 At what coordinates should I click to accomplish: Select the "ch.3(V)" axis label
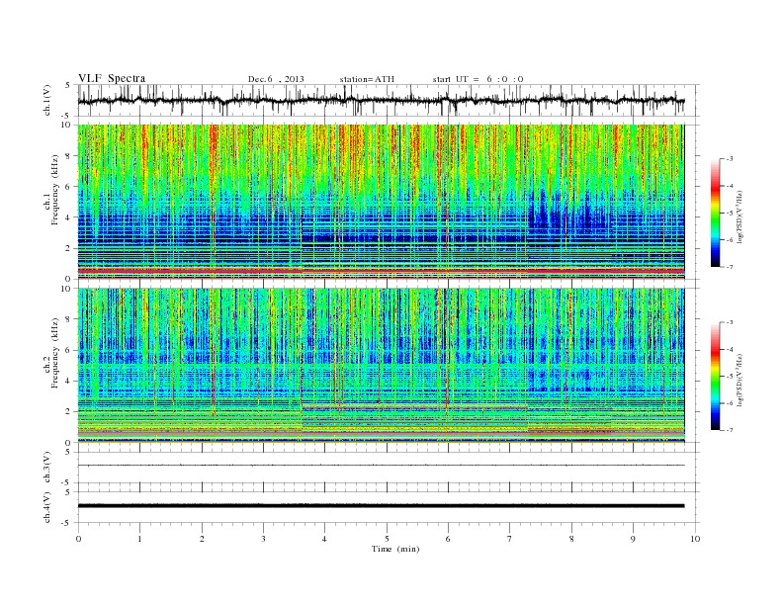(47, 468)
